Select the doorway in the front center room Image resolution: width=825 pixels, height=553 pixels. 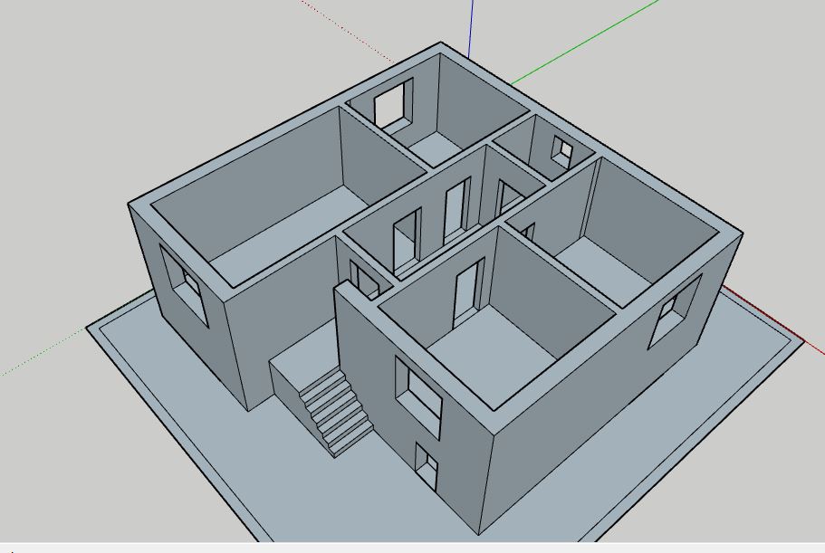[467, 291]
